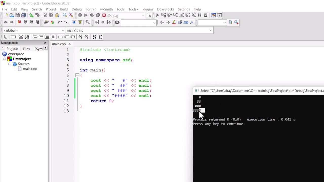Run the program with the play icon

click(x=86, y=15)
